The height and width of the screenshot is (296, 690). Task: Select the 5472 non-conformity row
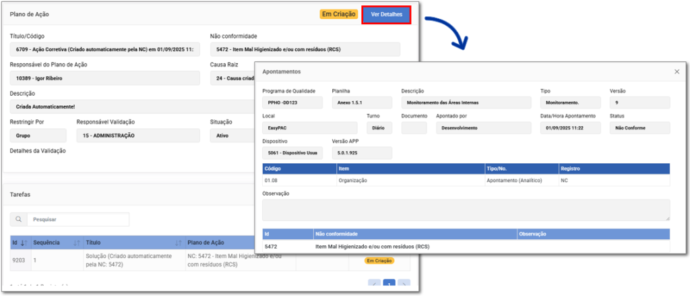pos(466,247)
